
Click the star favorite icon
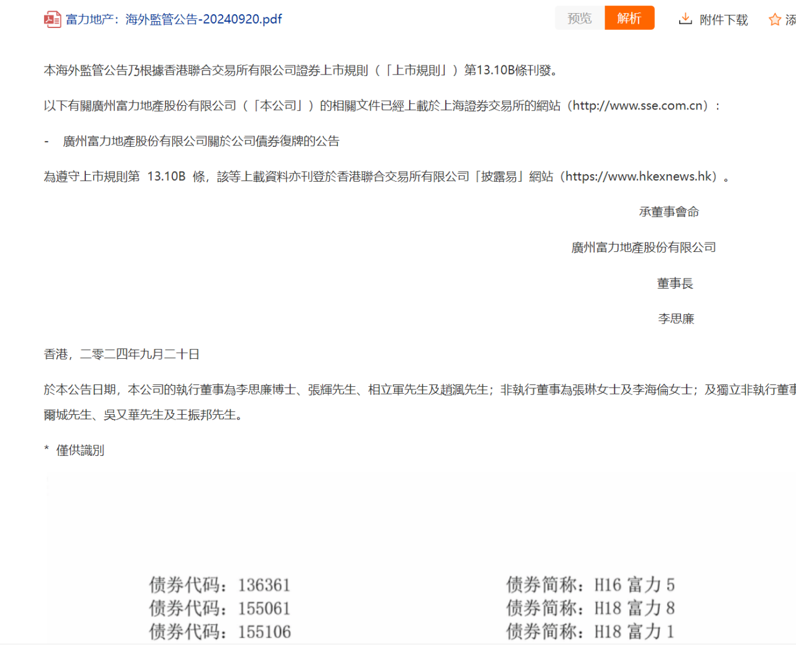pyautogui.click(x=775, y=20)
